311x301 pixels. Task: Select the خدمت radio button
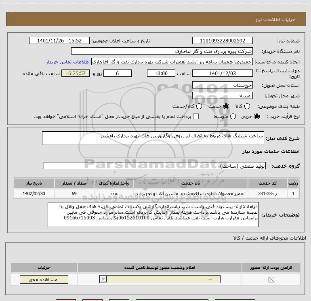[x=226, y=106]
